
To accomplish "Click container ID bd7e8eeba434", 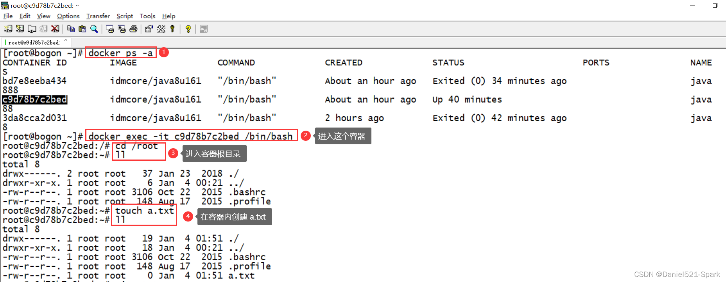I will point(34,81).
